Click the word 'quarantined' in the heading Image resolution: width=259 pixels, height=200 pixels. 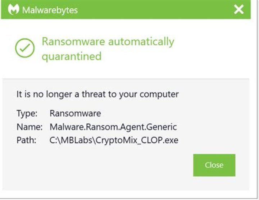coord(72,56)
